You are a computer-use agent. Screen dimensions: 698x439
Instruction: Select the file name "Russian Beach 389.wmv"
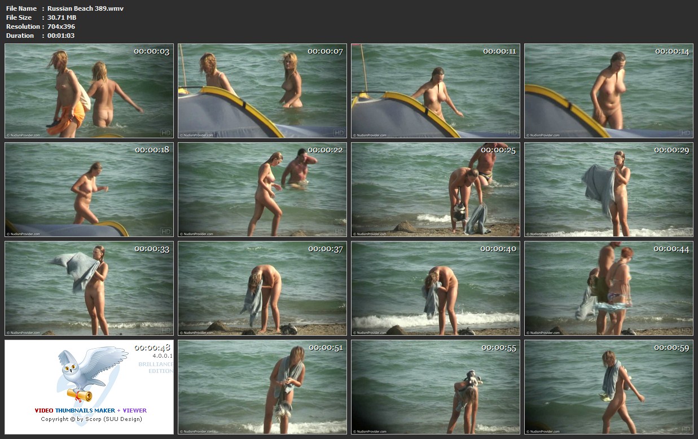(x=85, y=8)
